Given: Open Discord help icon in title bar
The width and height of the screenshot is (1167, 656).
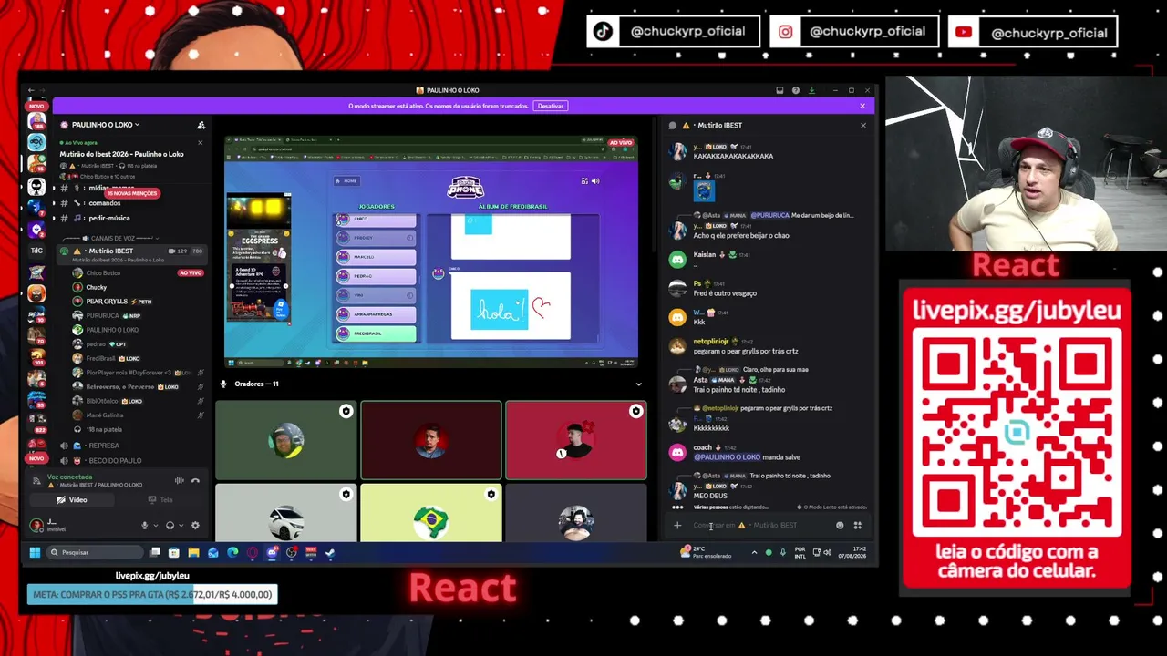Looking at the screenshot, I should 796,90.
